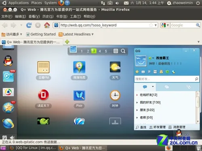
Task: Open a new tab with plus button
Action: pyautogui.click(x=67, y=42)
